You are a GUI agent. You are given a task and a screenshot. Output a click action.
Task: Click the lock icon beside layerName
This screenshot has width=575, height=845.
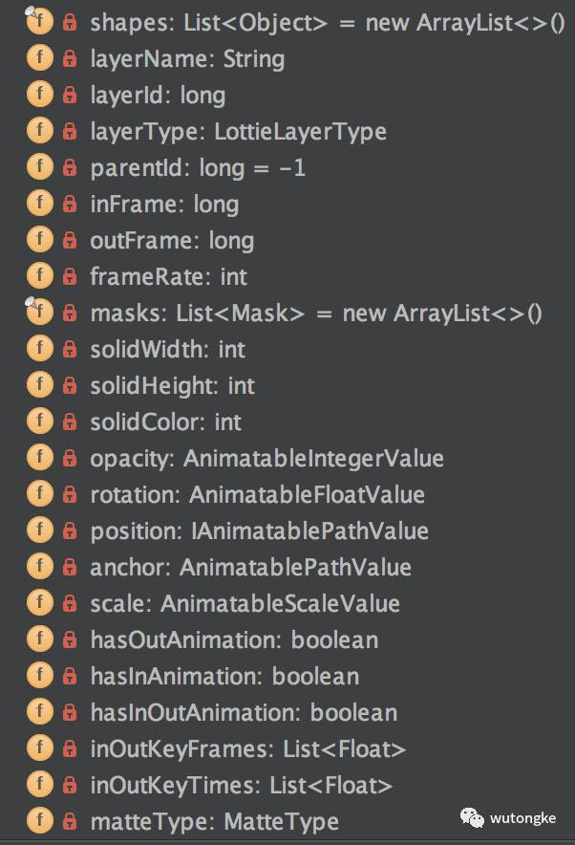[x=70, y=58]
